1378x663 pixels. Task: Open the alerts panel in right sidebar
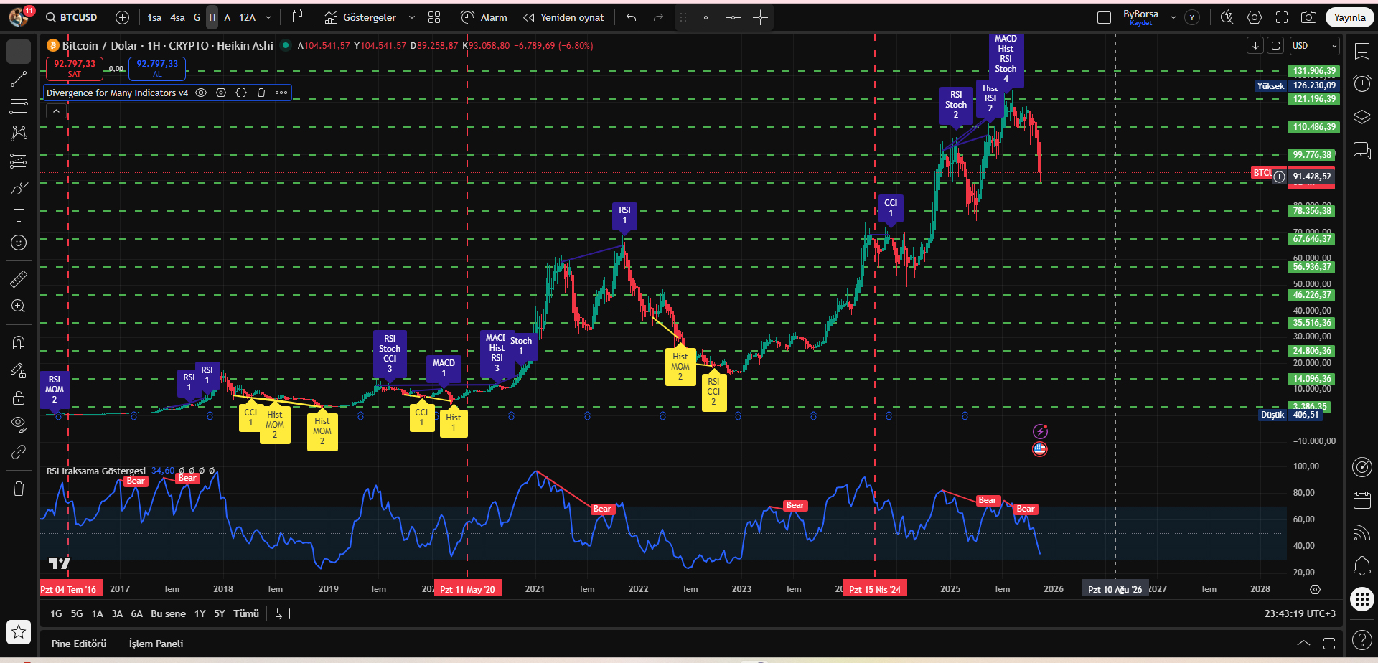[1361, 83]
